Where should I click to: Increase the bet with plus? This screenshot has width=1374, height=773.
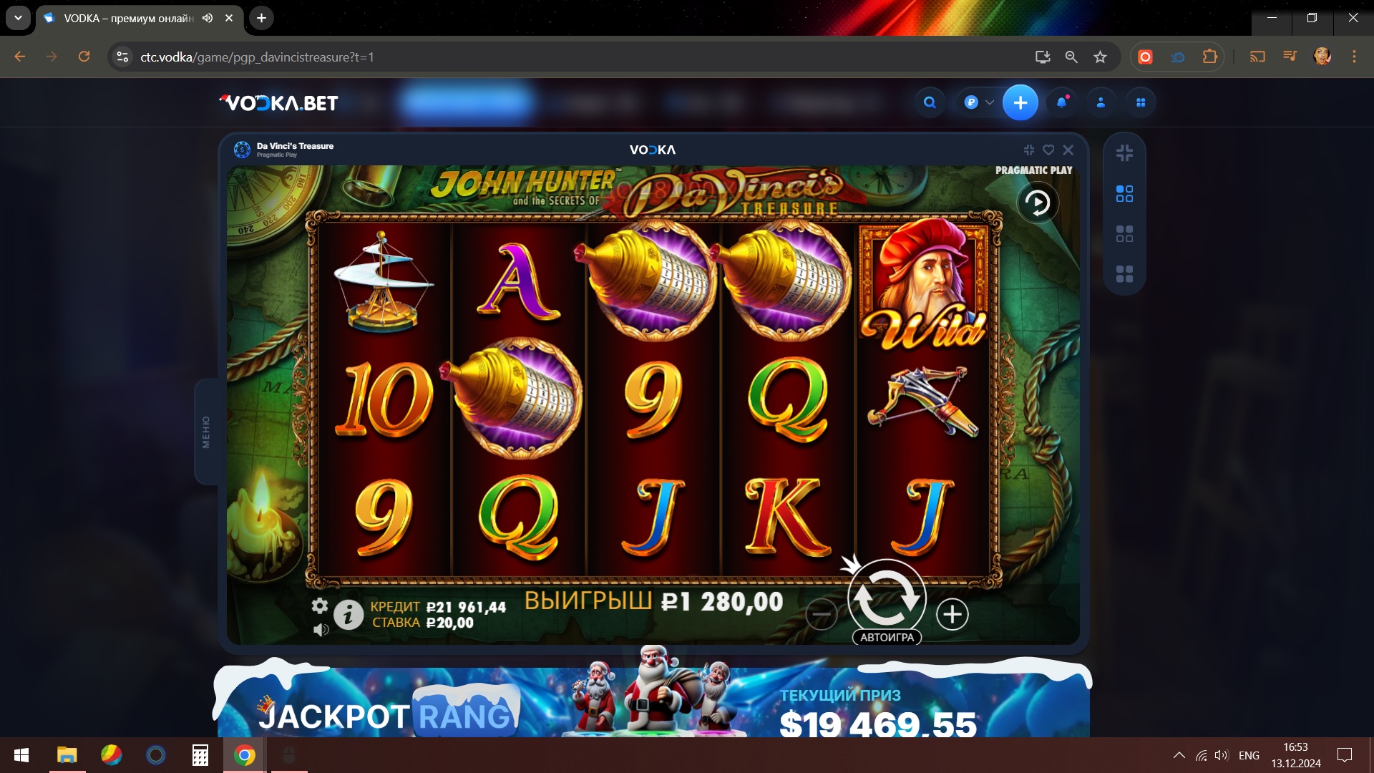952,614
